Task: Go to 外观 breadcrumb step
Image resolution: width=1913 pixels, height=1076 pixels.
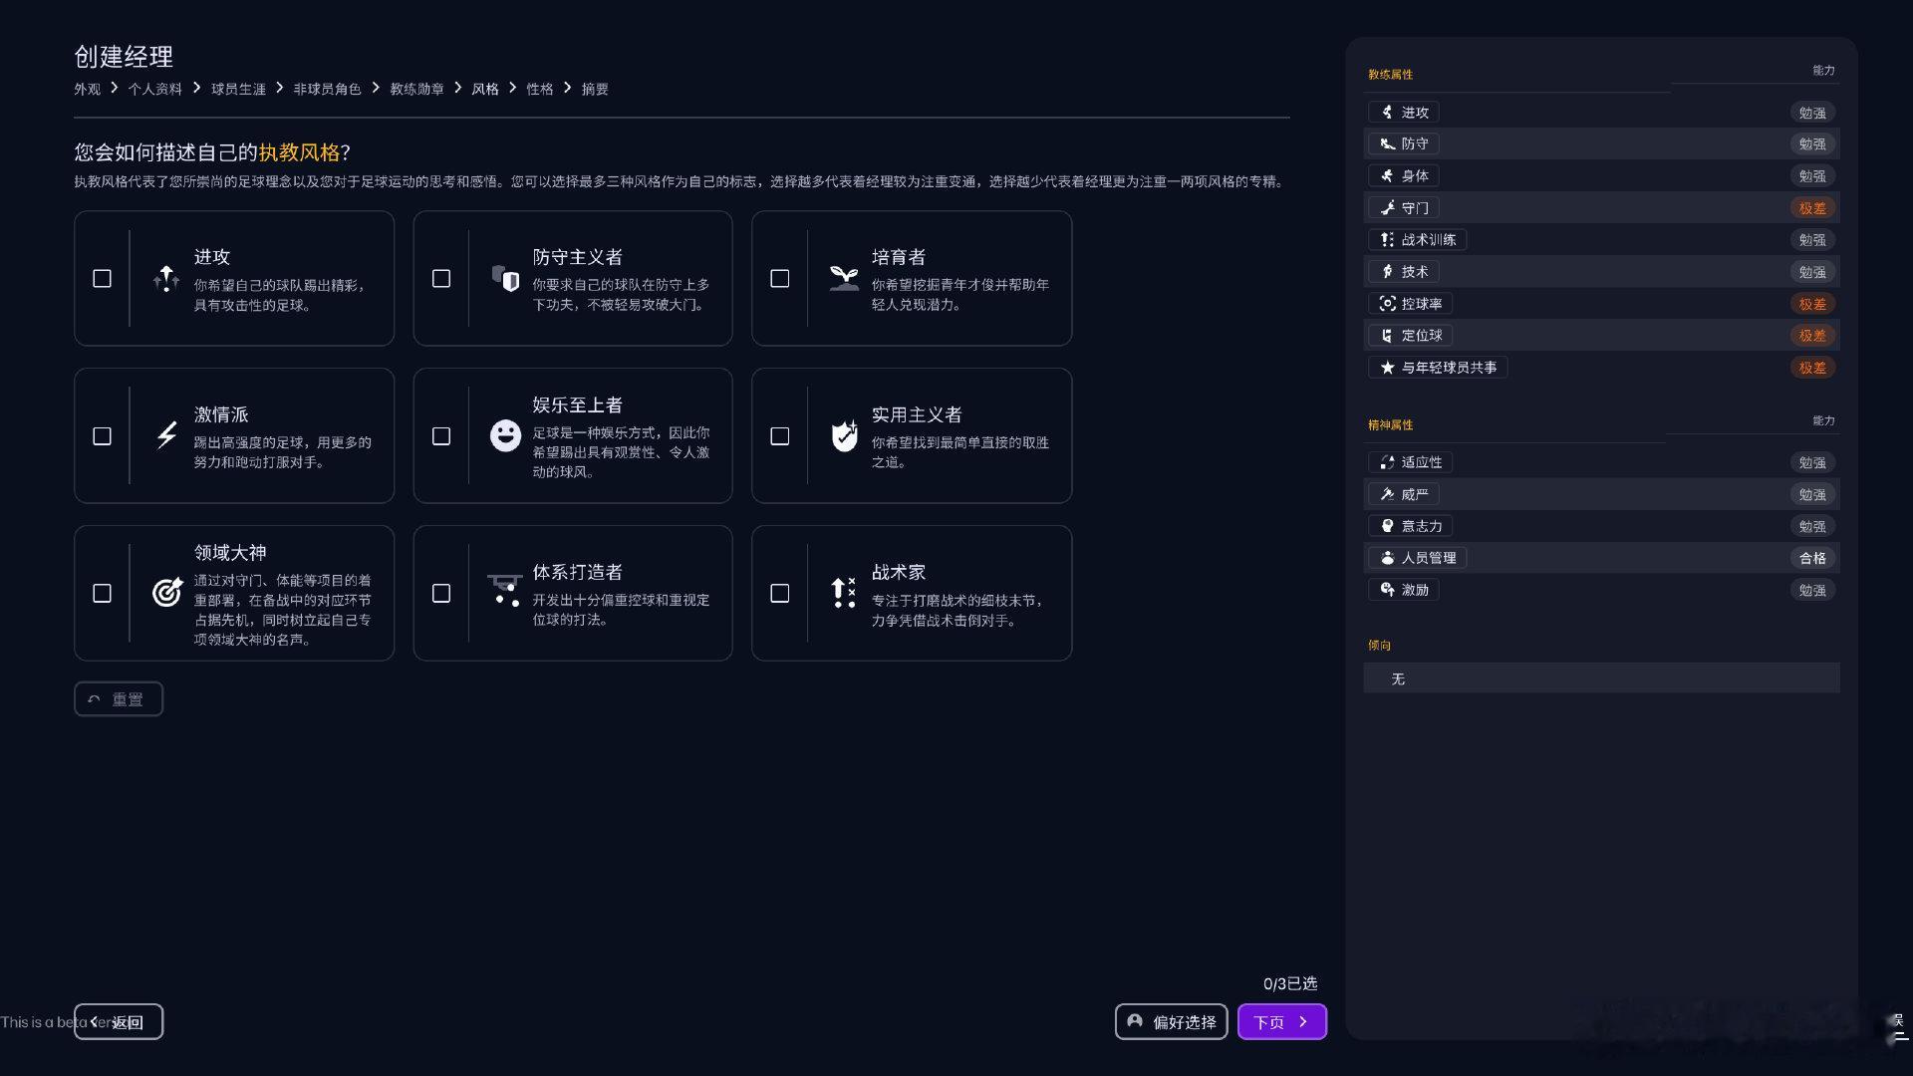Action: click(87, 89)
